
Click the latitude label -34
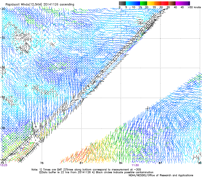3,67
